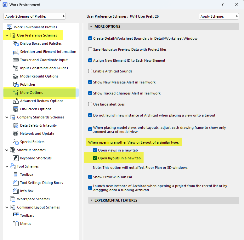Click the User Preference Schemes icon
The image size is (244, 240).
click(13, 35)
